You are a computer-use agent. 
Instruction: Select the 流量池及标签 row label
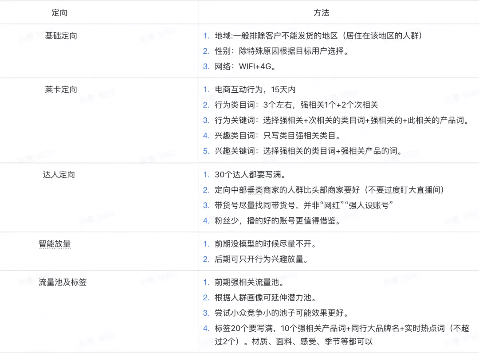[x=63, y=282]
